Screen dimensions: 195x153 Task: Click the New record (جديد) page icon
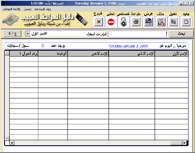[x=186, y=22]
